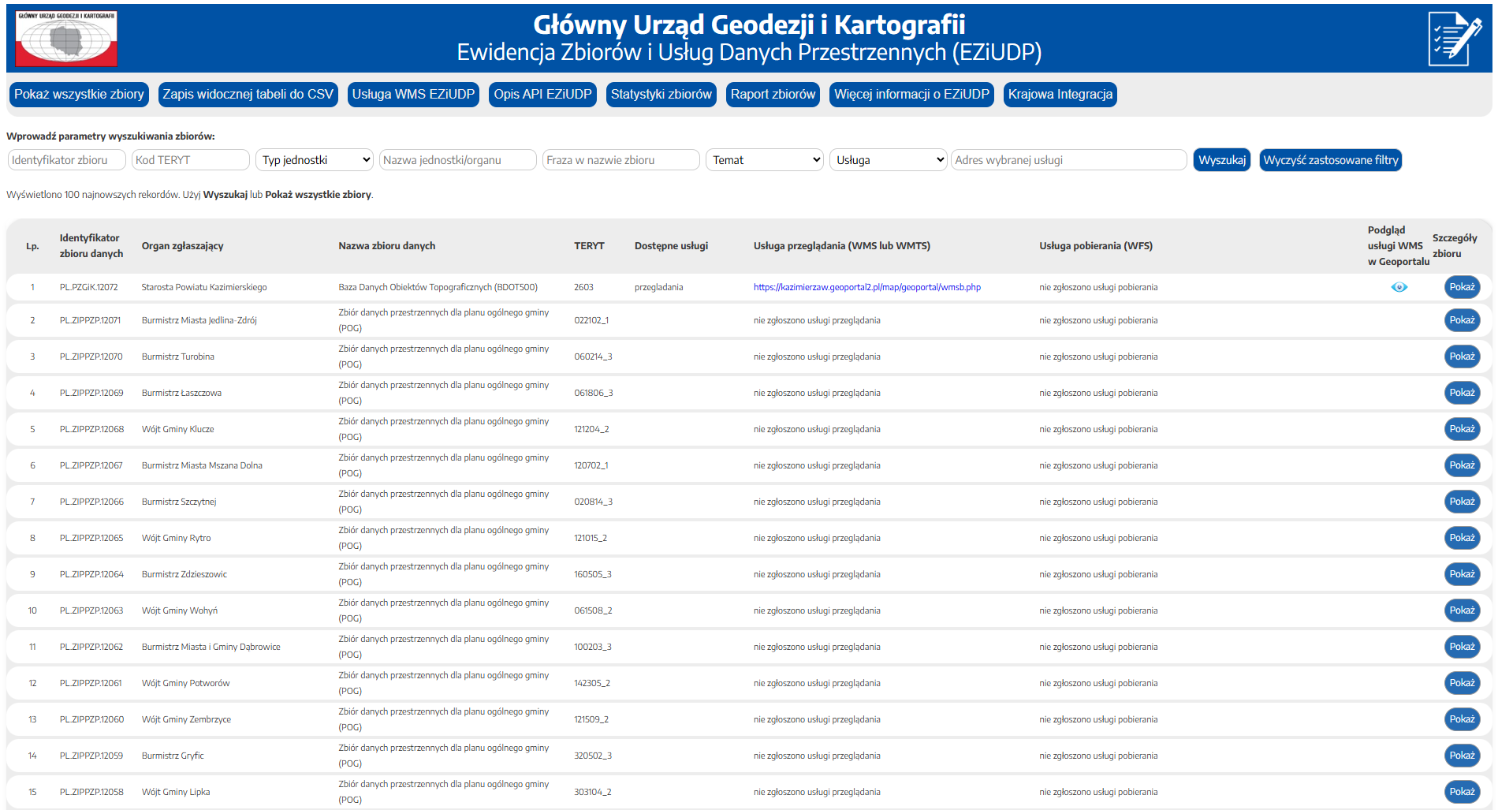Click the Usługa pobierania (WFS) column header
The height and width of the screenshot is (810, 1498).
click(x=1096, y=246)
